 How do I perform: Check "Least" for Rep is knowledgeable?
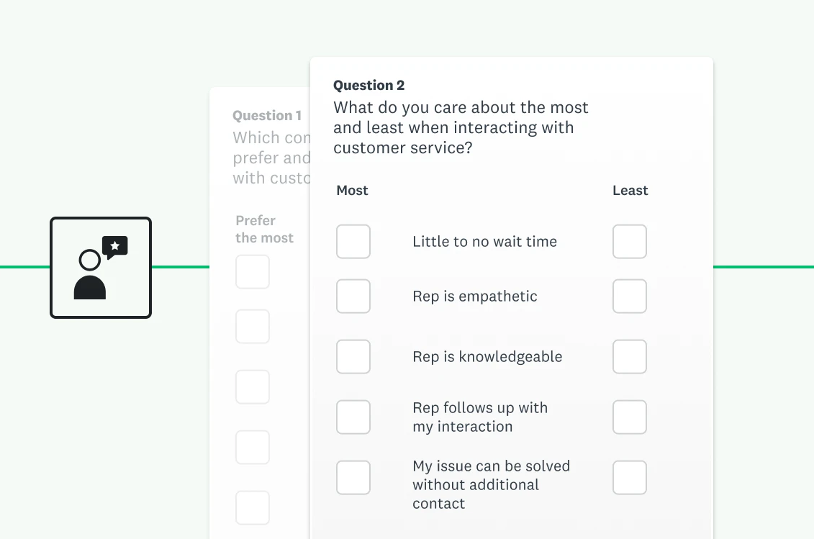tap(630, 356)
